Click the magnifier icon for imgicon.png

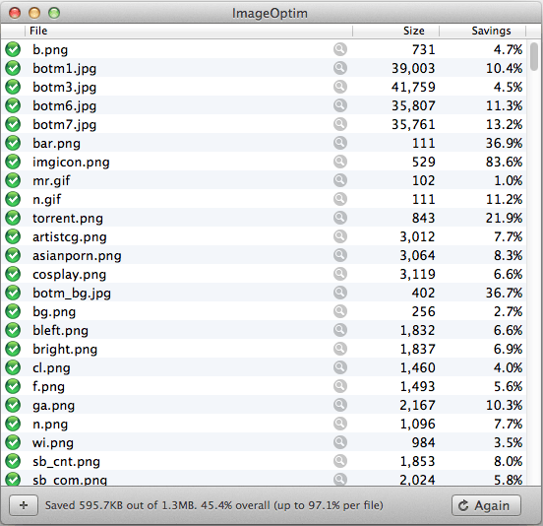pyautogui.click(x=340, y=162)
